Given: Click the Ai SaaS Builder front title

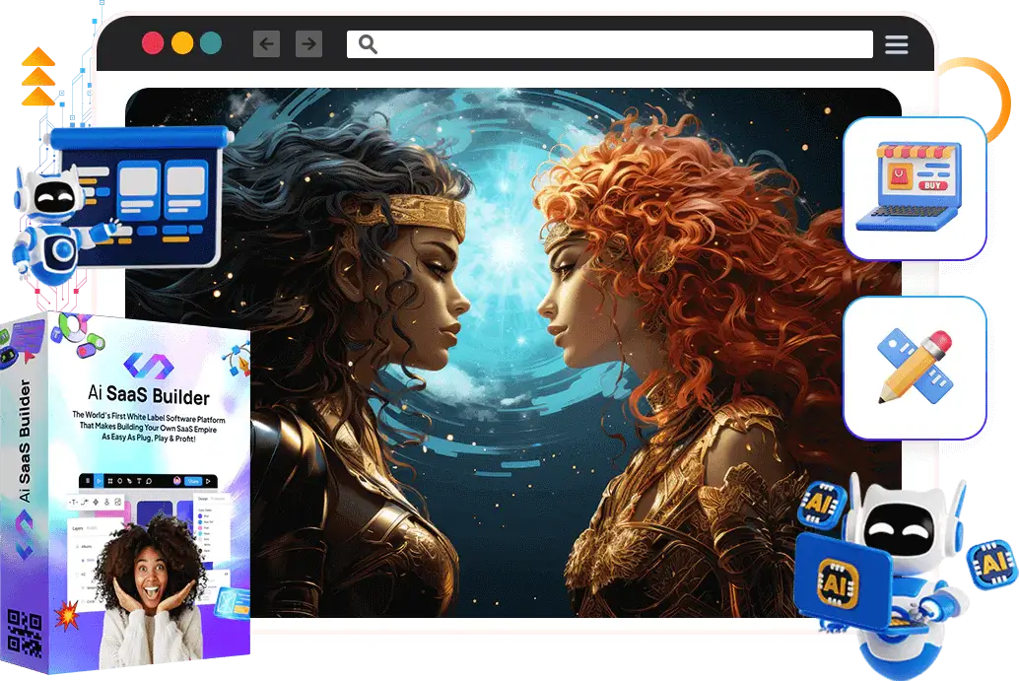Looking at the screenshot, I should point(148,399).
